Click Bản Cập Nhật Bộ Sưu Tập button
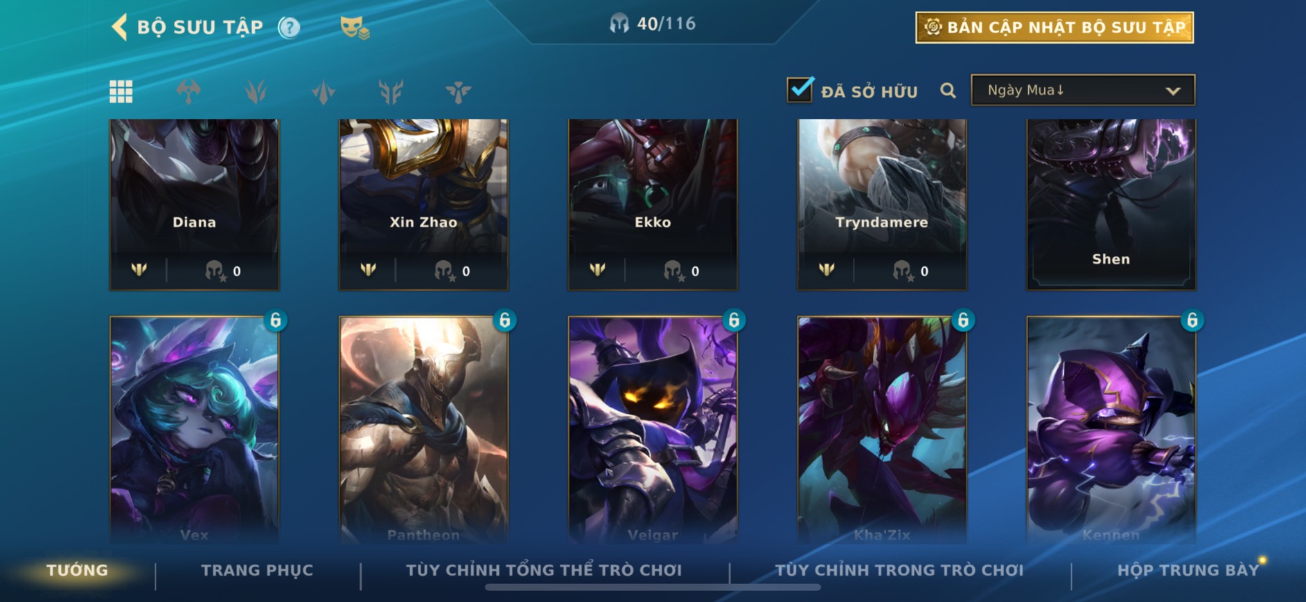1306x602 pixels. tap(1054, 28)
